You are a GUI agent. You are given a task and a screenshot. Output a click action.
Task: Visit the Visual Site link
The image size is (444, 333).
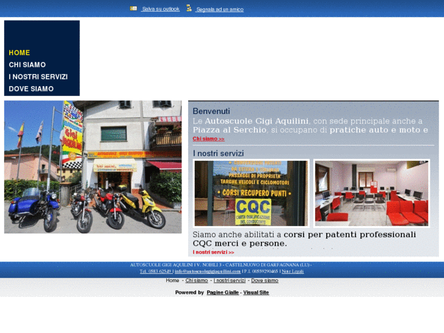[x=256, y=293]
